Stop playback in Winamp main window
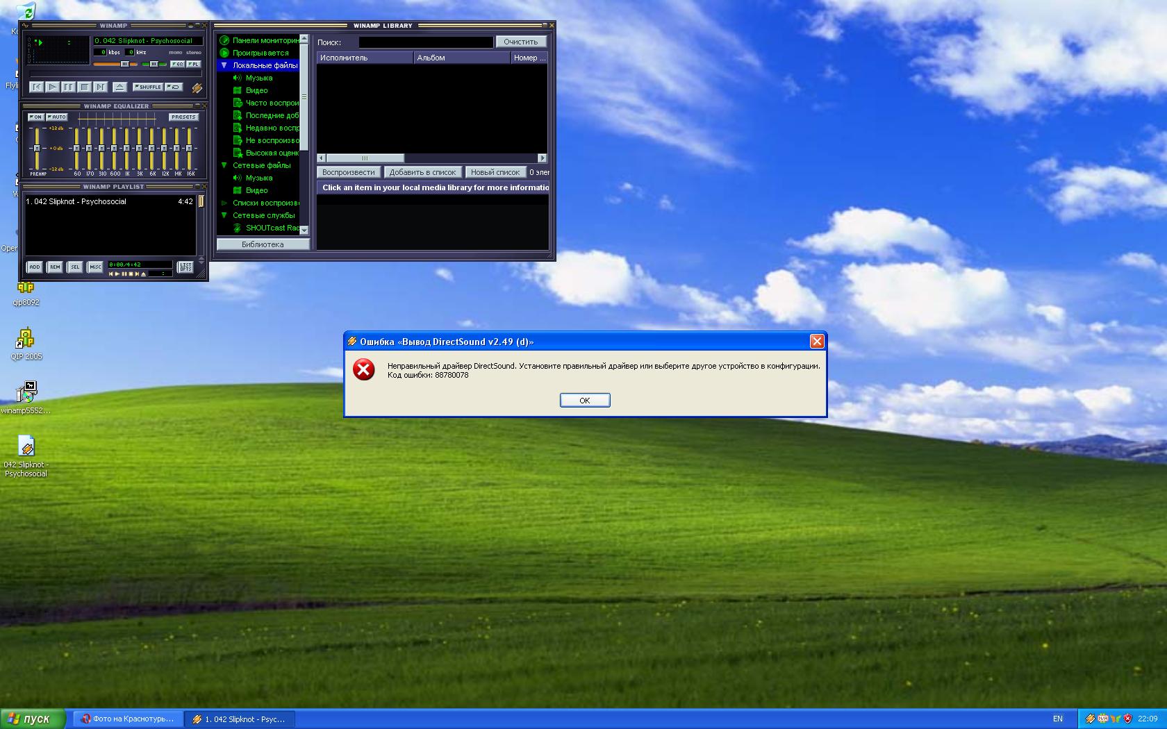This screenshot has height=729, width=1167. click(84, 87)
